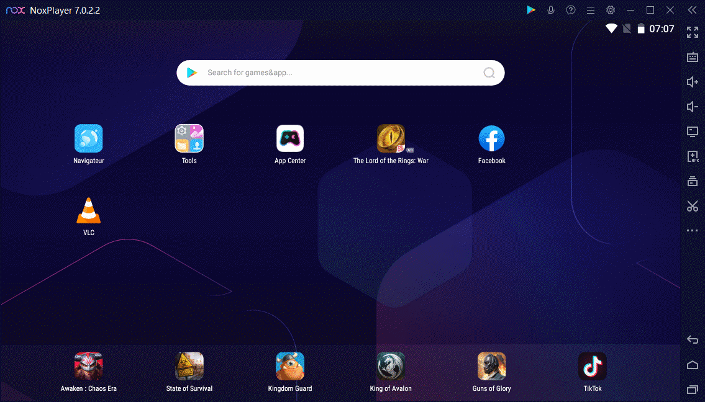This screenshot has width=705, height=402.
Task: Open the VLC media player
Action: click(89, 211)
